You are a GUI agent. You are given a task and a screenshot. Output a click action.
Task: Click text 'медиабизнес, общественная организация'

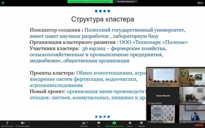coord(79,61)
